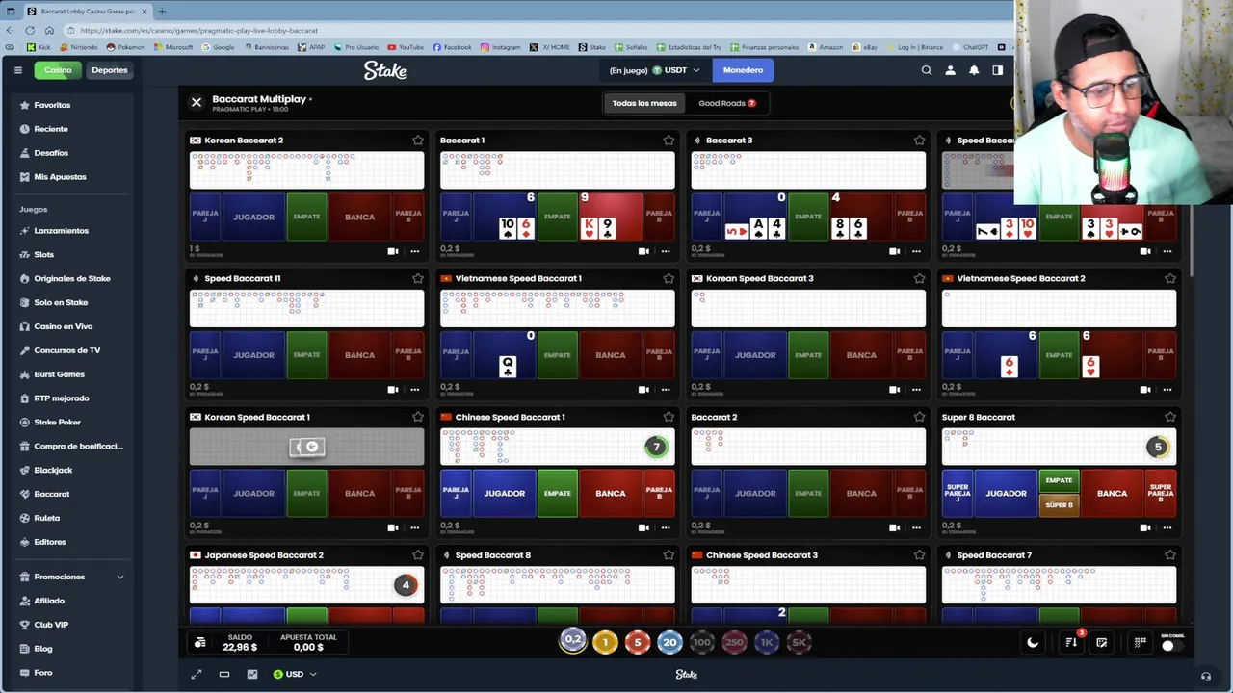
Task: Open Casino en Vivo sidebar item
Action: tap(63, 326)
